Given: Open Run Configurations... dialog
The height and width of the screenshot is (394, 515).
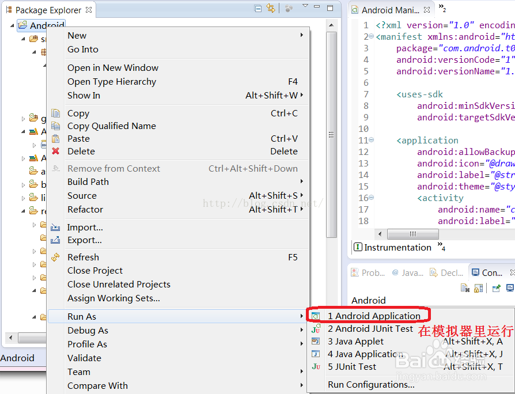Looking at the screenshot, I should click(411, 384).
